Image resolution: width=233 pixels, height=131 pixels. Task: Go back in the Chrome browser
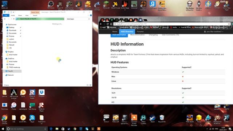coord(101,24)
